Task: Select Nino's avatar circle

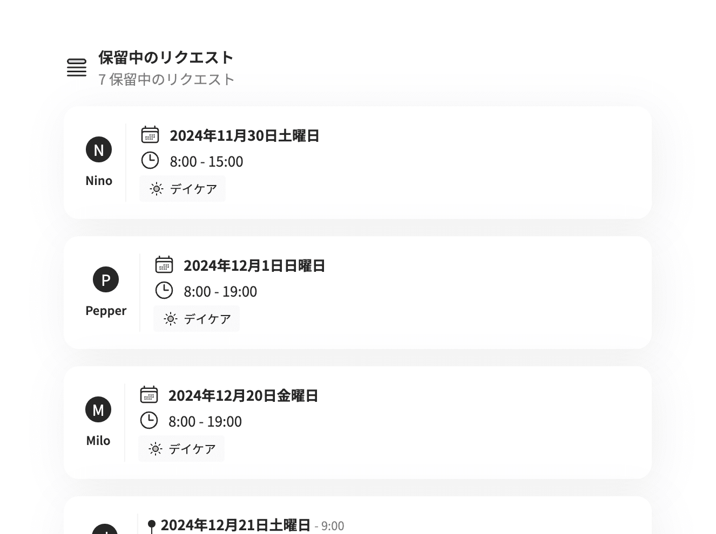Action: (98, 149)
